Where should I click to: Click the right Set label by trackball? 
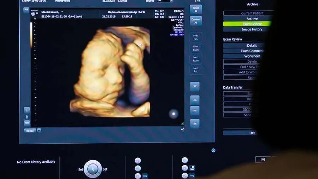(105, 169)
